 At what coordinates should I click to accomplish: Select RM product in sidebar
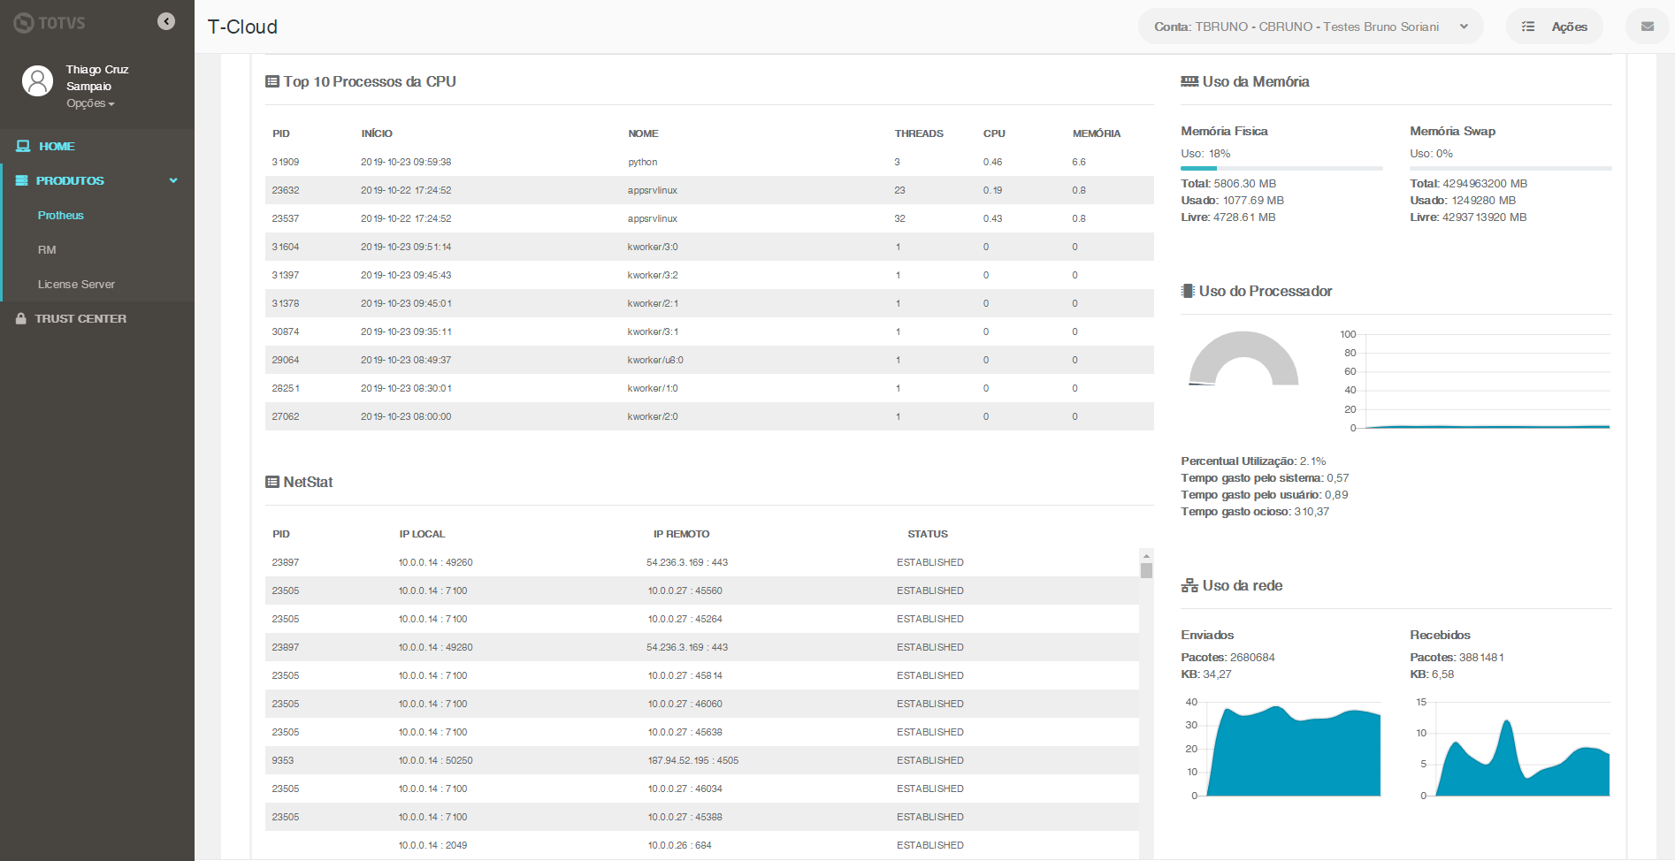(x=47, y=249)
